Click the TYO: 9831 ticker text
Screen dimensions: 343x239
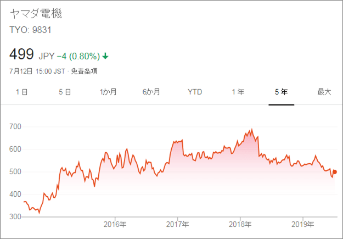[30, 30]
